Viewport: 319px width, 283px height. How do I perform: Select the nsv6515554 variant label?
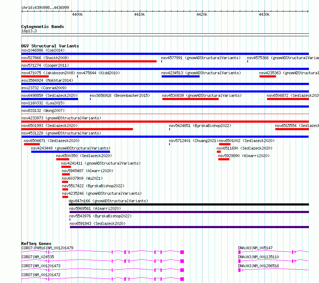[x=297, y=126]
